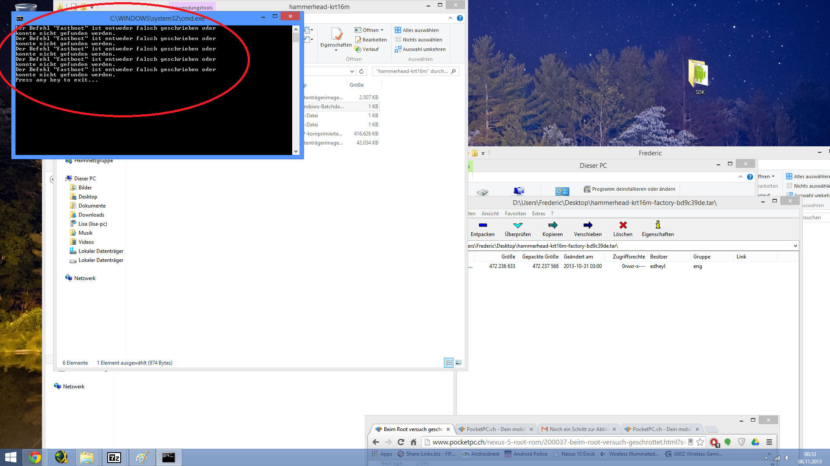Open the Ansicht menu in 7-Zip

click(x=490, y=214)
